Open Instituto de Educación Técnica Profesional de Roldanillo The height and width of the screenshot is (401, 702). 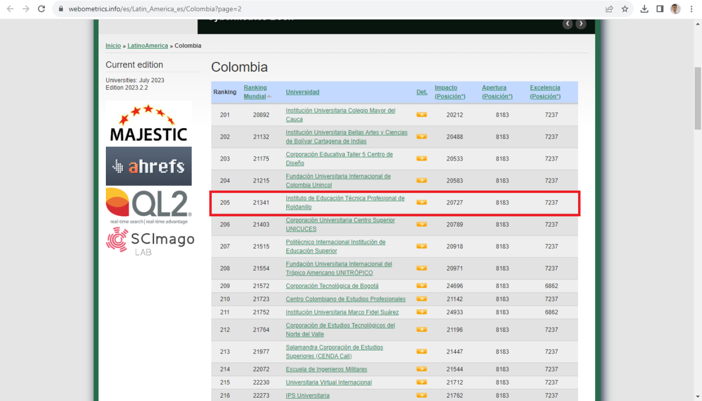(x=345, y=203)
